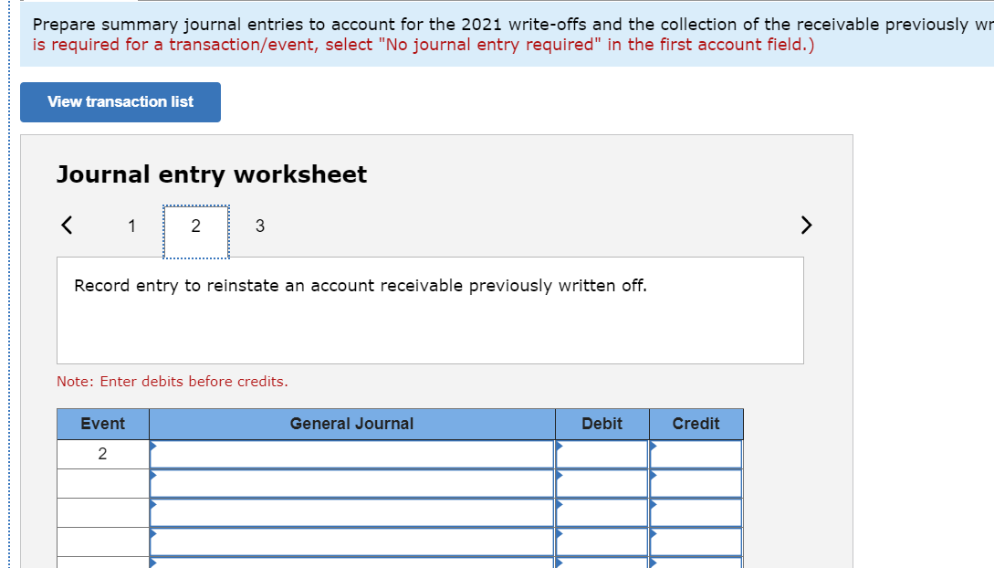Viewport: 994px width, 568px height.
Task: Re-select the currently active tab 2
Action: 195,226
